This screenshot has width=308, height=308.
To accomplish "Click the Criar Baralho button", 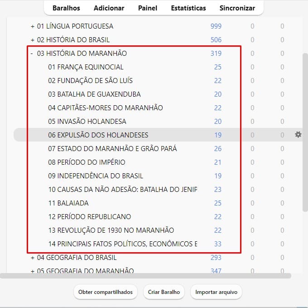I will pos(164,292).
